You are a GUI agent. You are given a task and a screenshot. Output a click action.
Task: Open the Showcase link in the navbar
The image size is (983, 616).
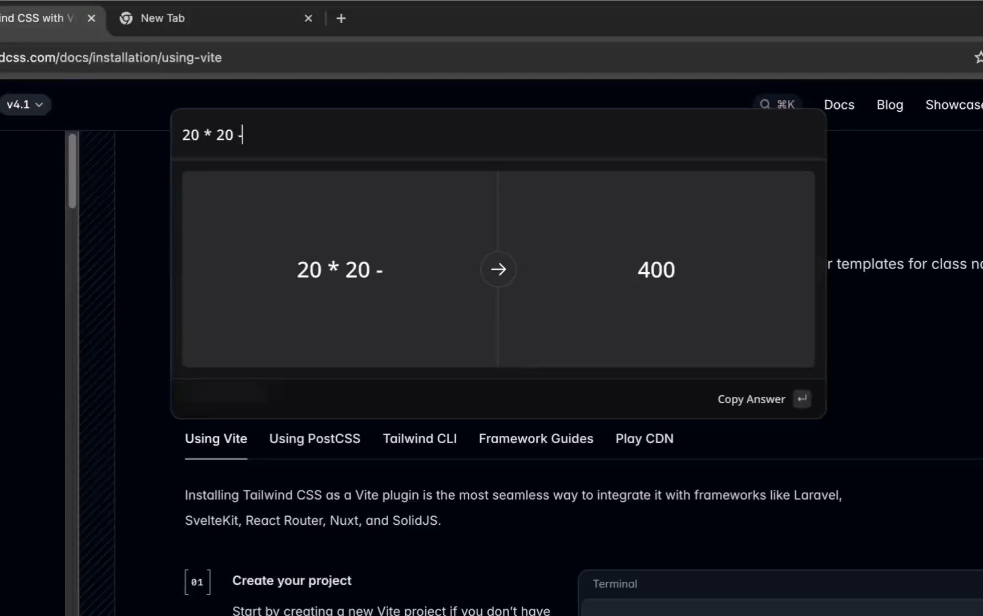coord(953,105)
